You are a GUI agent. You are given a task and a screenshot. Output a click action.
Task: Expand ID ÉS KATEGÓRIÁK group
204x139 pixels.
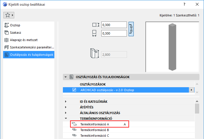66,102
